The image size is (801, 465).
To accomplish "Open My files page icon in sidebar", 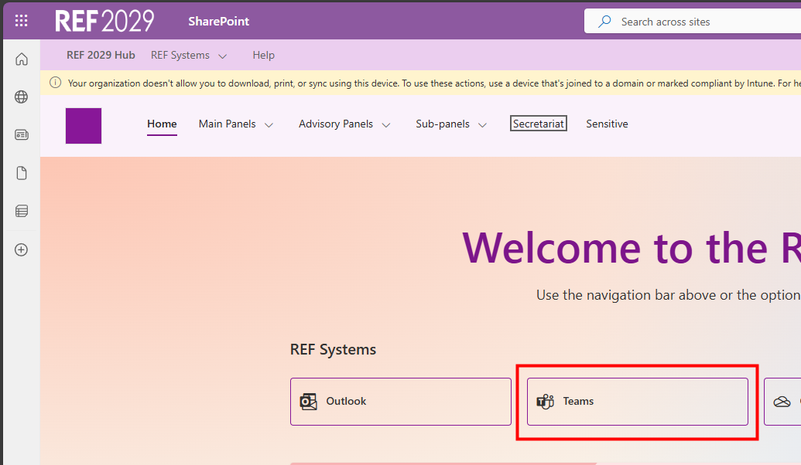I will point(22,173).
